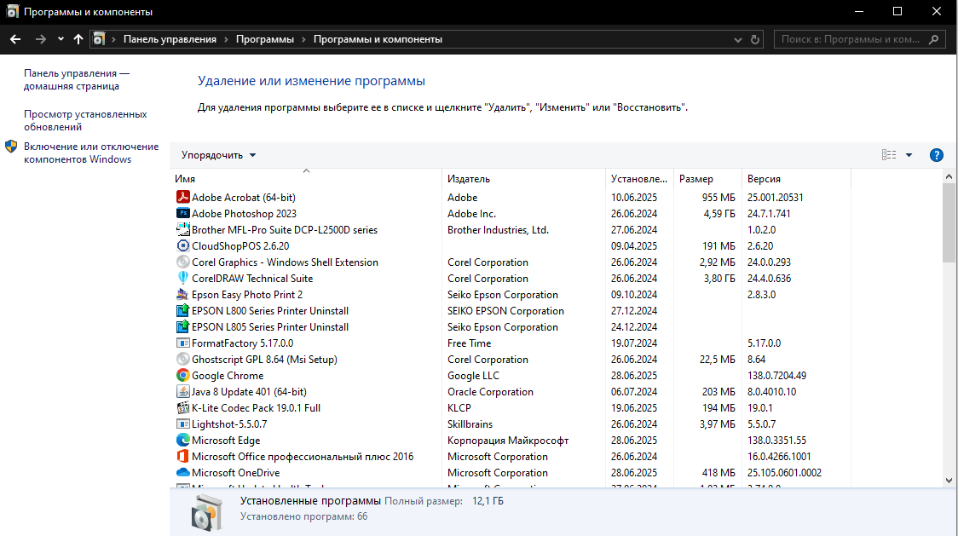Click Oracle Corporation publisher cell
958x536 pixels.
point(490,392)
